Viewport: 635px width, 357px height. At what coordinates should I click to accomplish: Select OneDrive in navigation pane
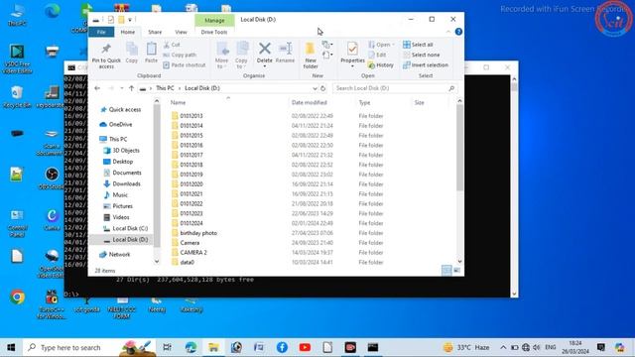coord(116,124)
